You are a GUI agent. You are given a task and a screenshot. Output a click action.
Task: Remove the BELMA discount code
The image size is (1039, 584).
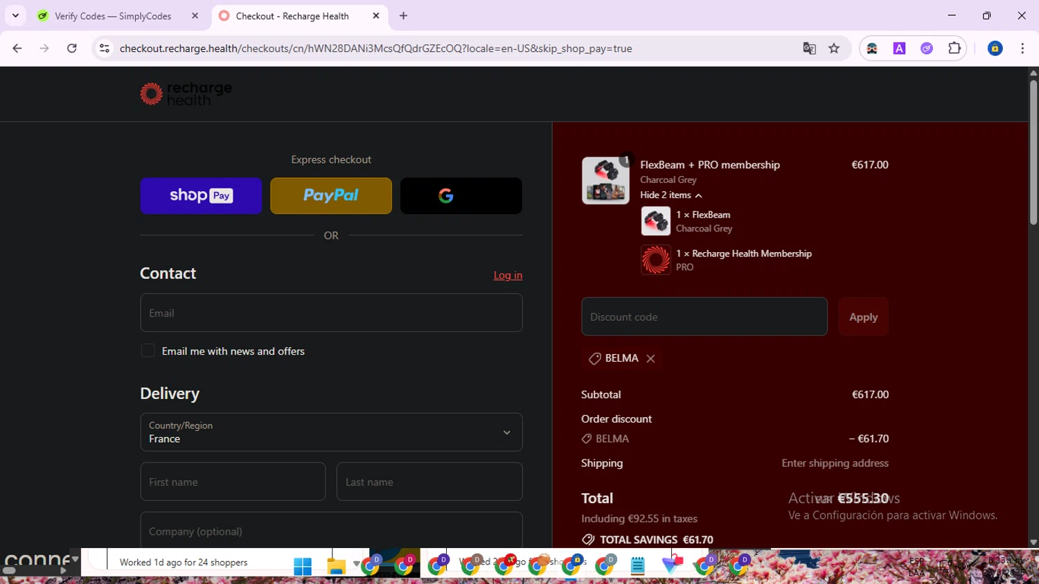(650, 358)
